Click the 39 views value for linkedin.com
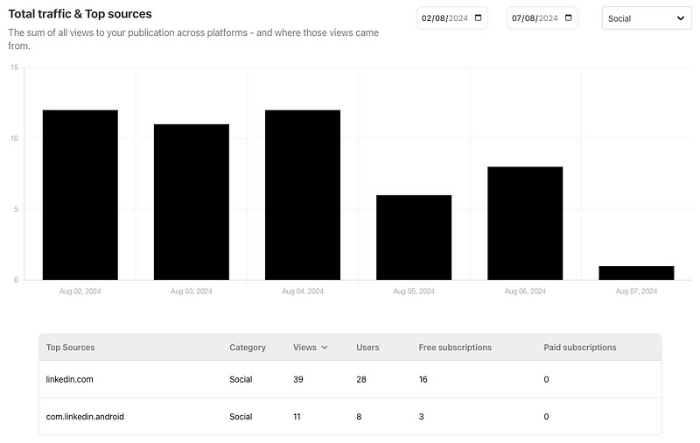This screenshot has height=443, width=700. coord(298,379)
